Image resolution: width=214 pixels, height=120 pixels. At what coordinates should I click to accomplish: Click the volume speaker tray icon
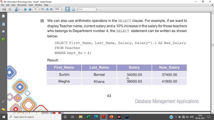[187, 117]
